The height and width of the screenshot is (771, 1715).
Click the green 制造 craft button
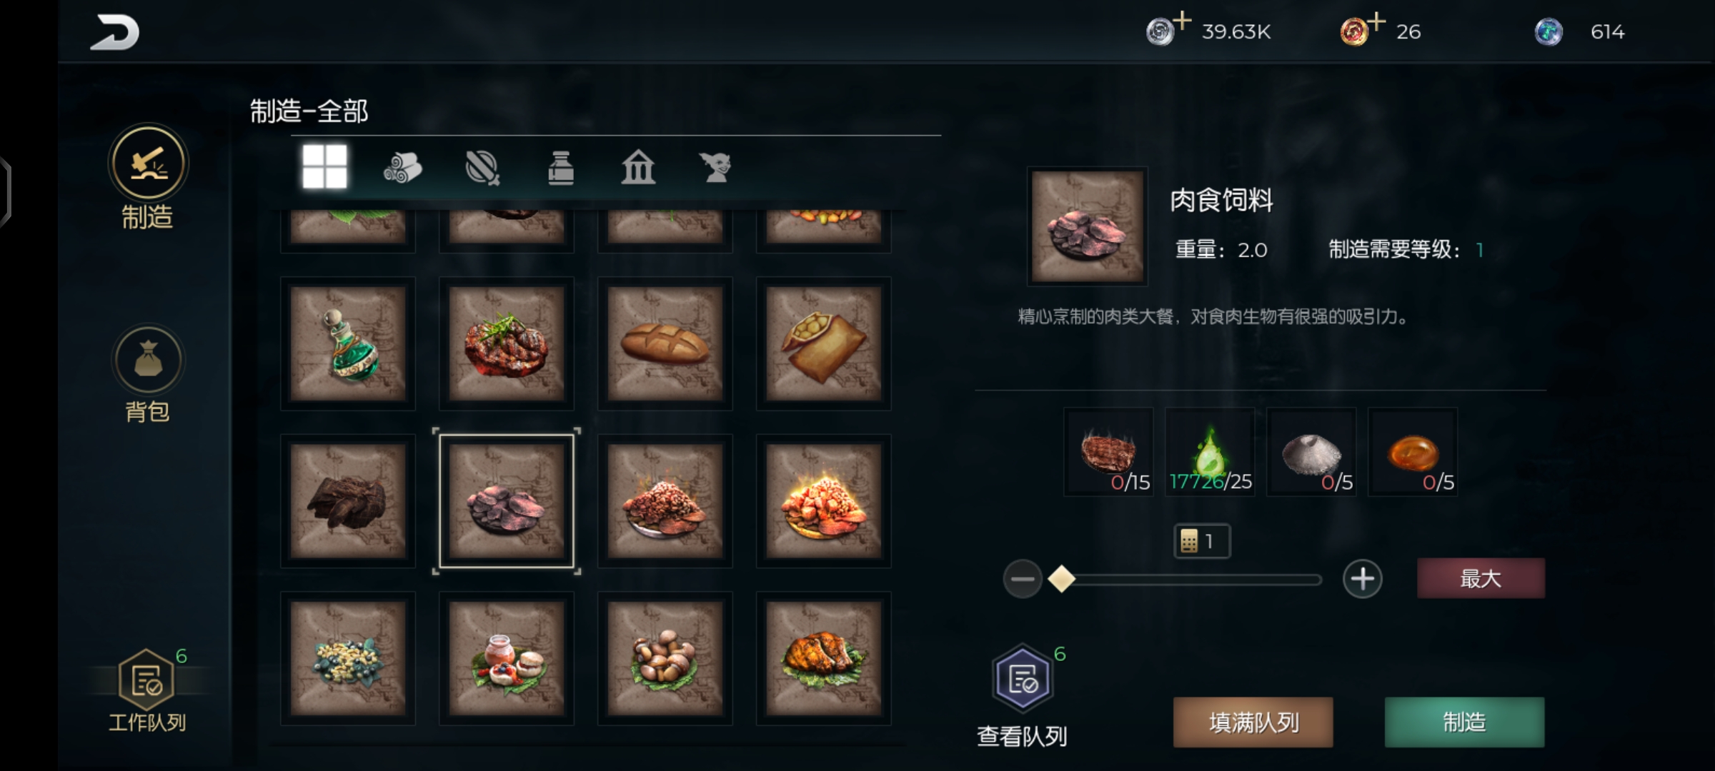point(1464,722)
